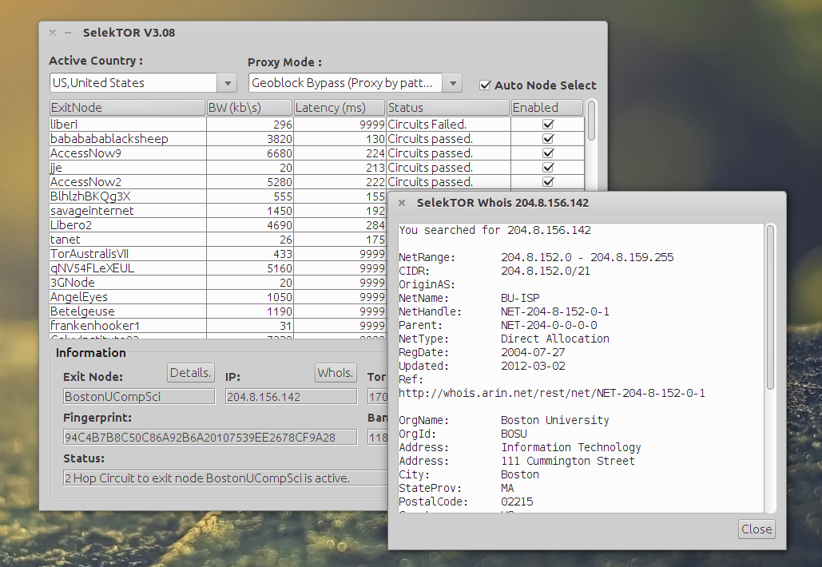Close the SelekTOR Whois window
Screen dimensions: 822x567
(x=755, y=529)
